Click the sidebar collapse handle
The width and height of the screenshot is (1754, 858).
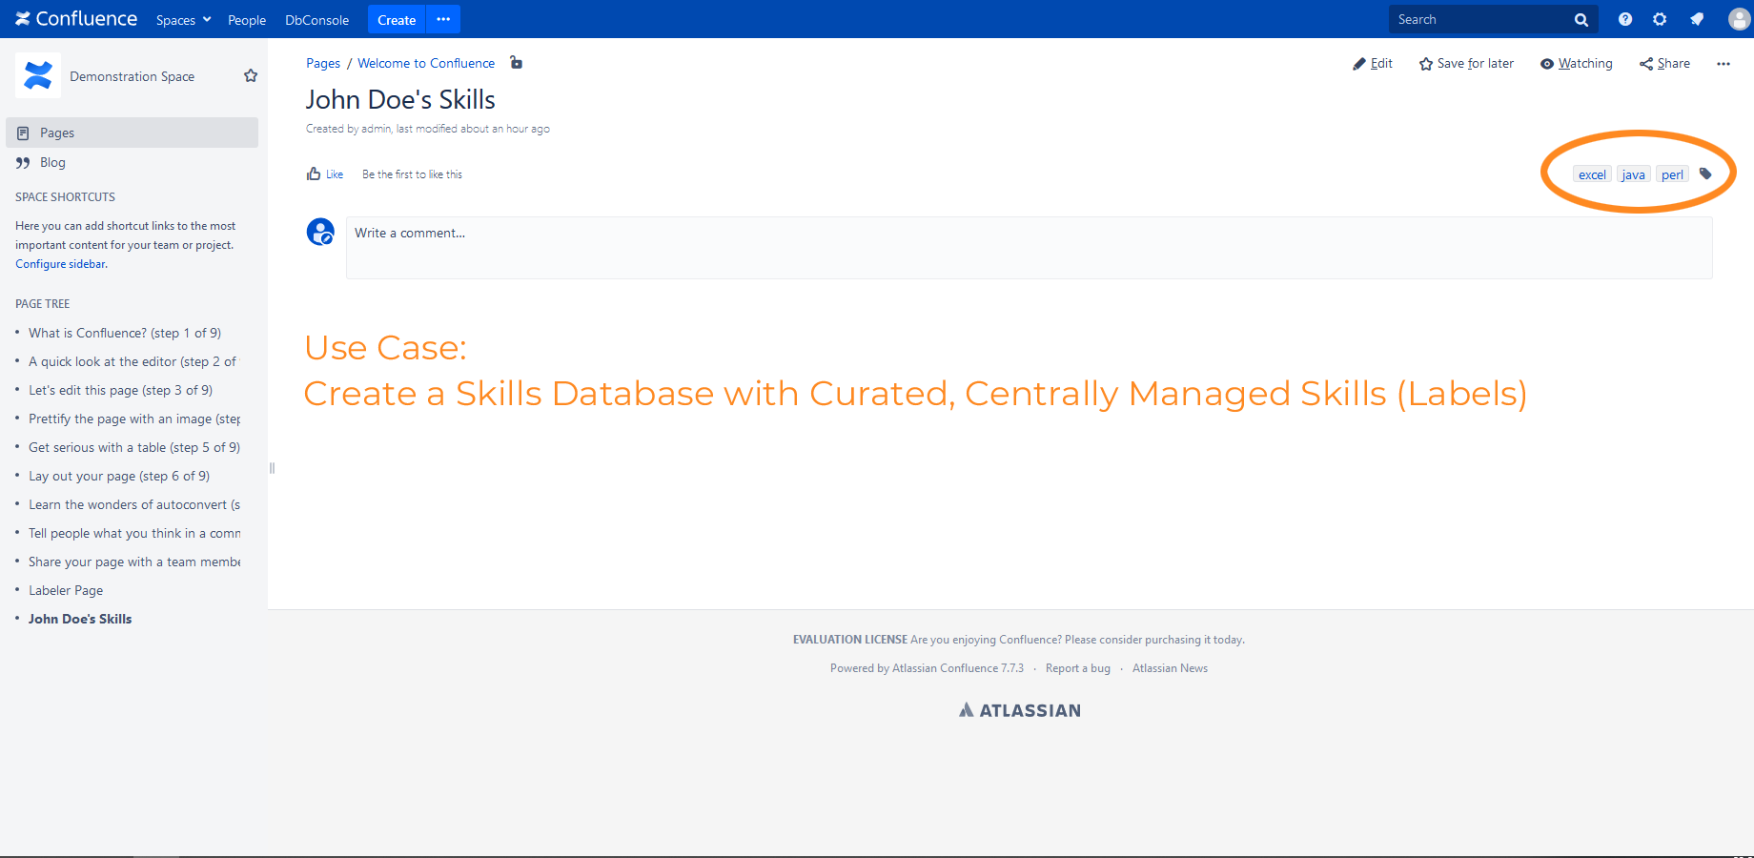tap(272, 468)
